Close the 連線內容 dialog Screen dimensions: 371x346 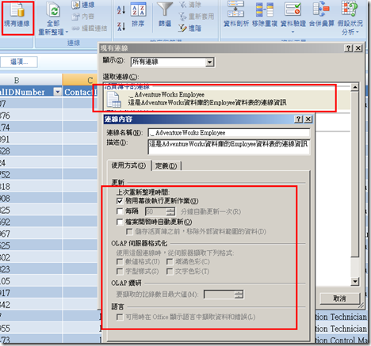[x=308, y=120]
